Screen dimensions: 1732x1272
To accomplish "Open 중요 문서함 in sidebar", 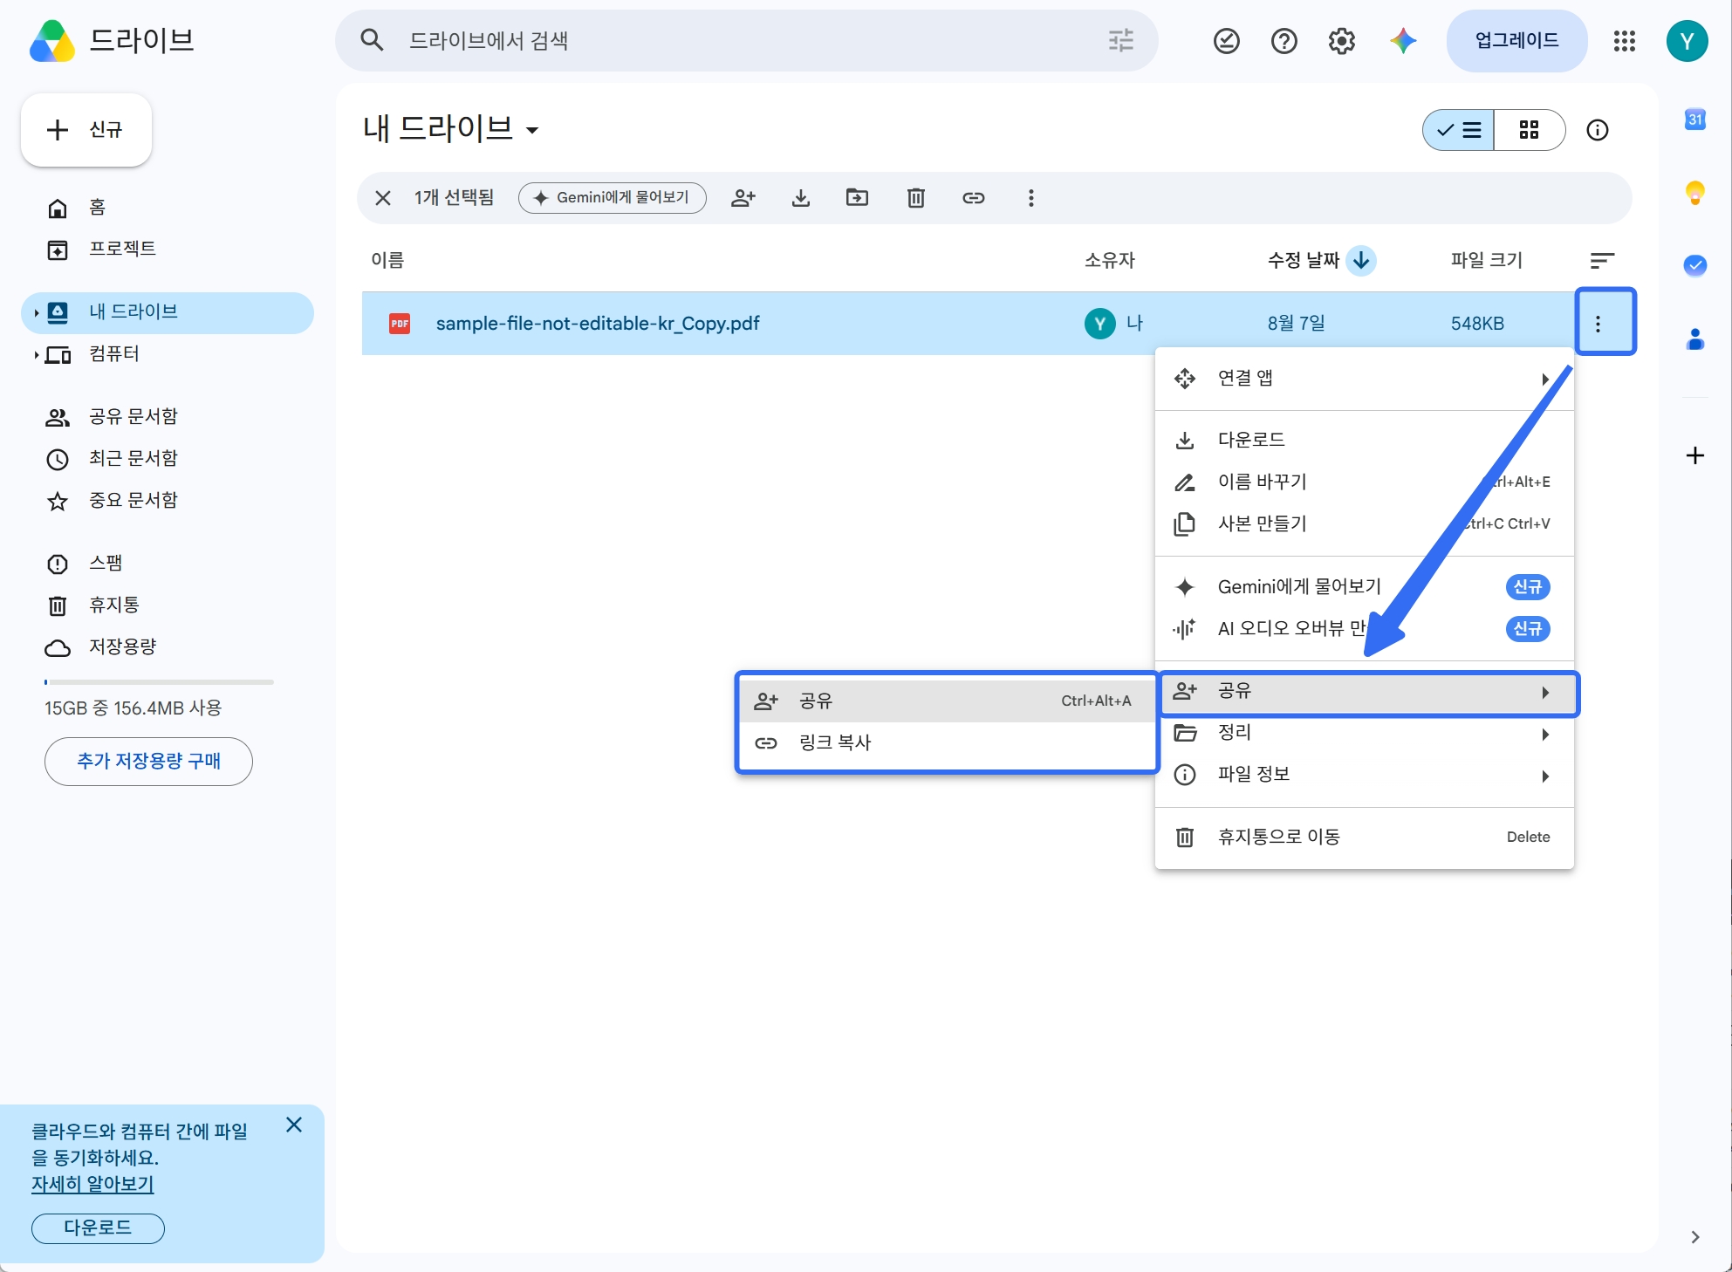I will 167,501.
